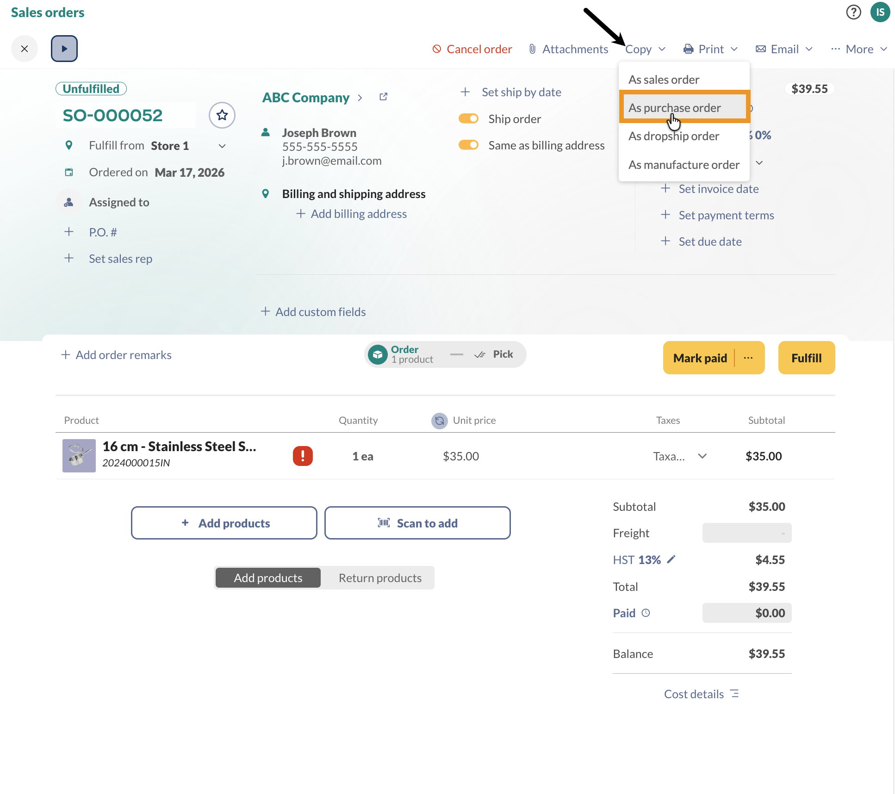Expand the Fulfill from Store 1 dropdown
The width and height of the screenshot is (895, 794).
(x=222, y=146)
